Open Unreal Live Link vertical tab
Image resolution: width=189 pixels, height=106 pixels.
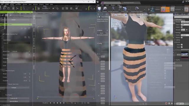[34, 42]
